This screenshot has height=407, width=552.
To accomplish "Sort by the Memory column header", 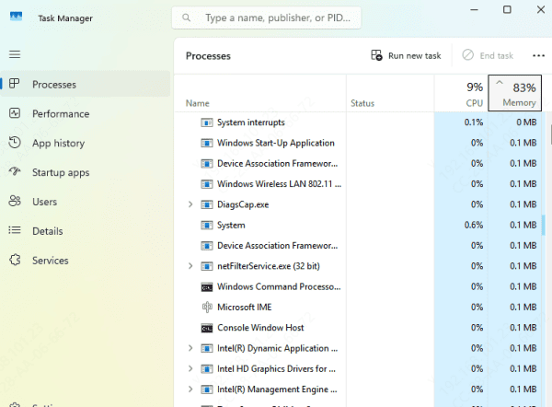I will click(514, 93).
